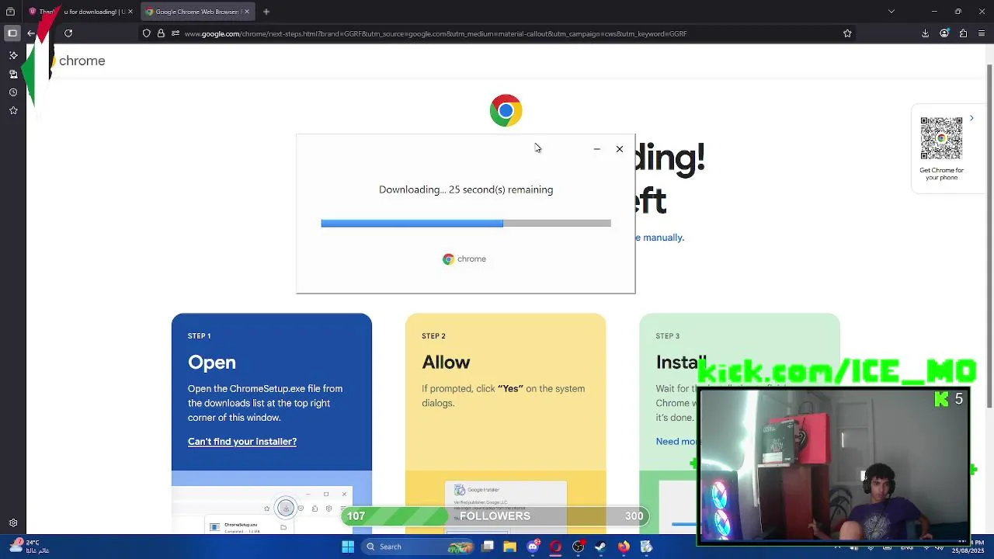
Task: Expand the chevron beside the QR code
Action: 971,119
